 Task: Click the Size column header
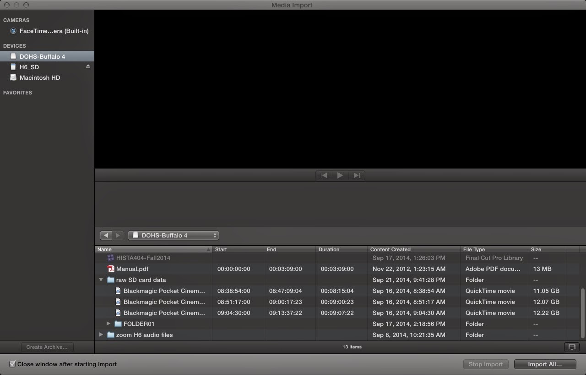547,249
